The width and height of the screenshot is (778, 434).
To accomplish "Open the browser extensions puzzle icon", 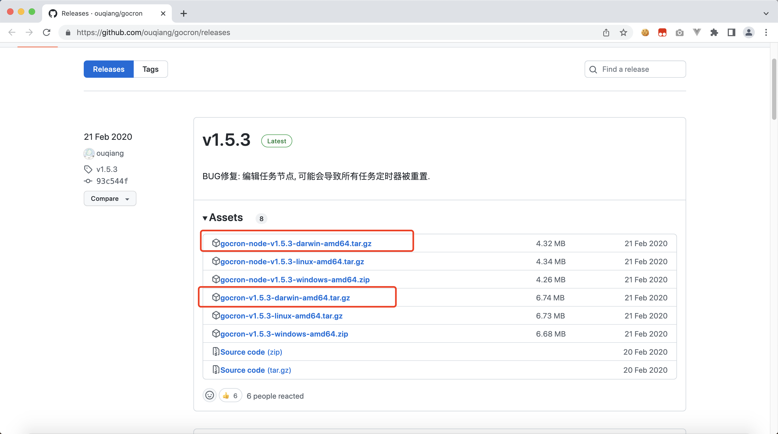I will click(x=714, y=32).
